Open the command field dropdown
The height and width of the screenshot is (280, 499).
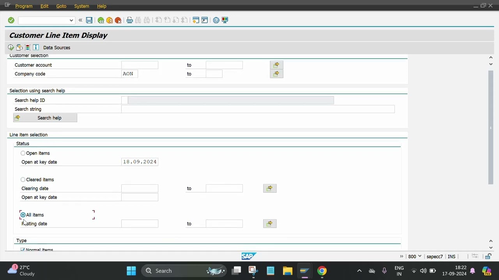71,20
